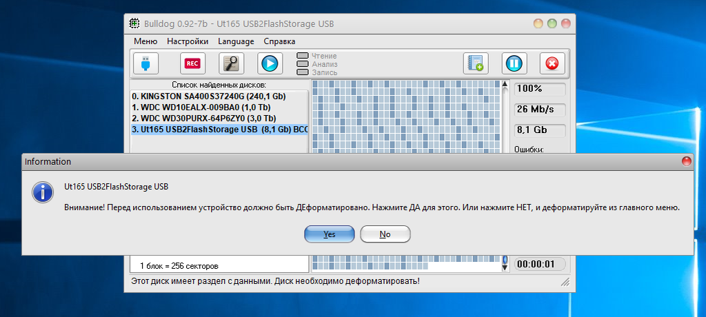Select disk 3. Ut165 USB2FlashStorage USB
Image resolution: width=706 pixels, height=317 pixels.
point(220,130)
